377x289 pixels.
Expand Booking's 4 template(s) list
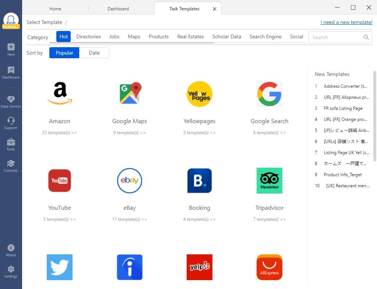[x=199, y=219]
